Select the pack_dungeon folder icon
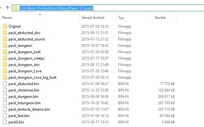This screenshot has width=204, height=127. click(5, 46)
